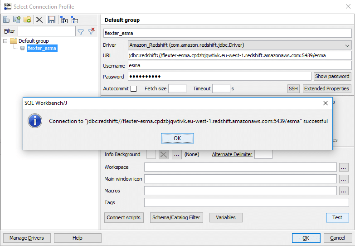Viewport: 355px width, 246px height.
Task: Choose Info Background color with ... button
Action: pyautogui.click(x=177, y=155)
